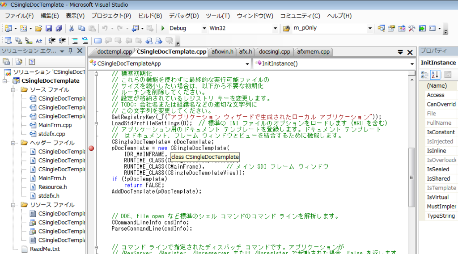This screenshot has width=458, height=254.
Task: Click the editor vertical scrollbar thumb
Action: pos(411,177)
